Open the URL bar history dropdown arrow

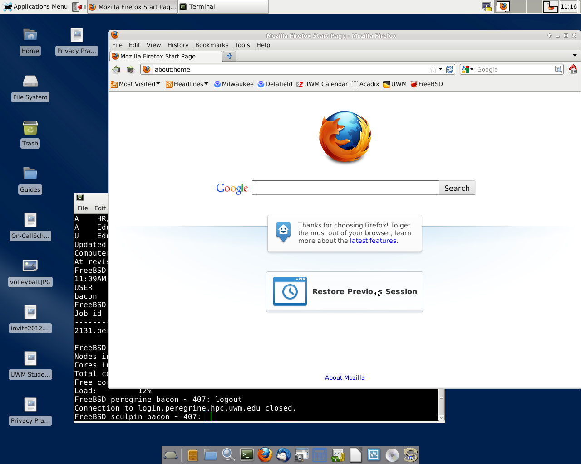click(440, 69)
